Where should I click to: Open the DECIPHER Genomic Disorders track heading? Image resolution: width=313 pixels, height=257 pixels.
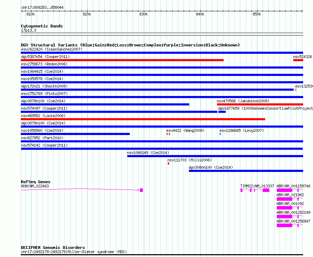point(53,248)
